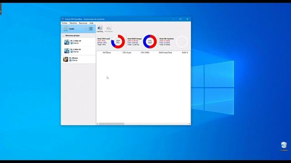Viewport: 291px width, 163px height.
Task: Click the Columns toolbar button
Action: coord(100,29)
